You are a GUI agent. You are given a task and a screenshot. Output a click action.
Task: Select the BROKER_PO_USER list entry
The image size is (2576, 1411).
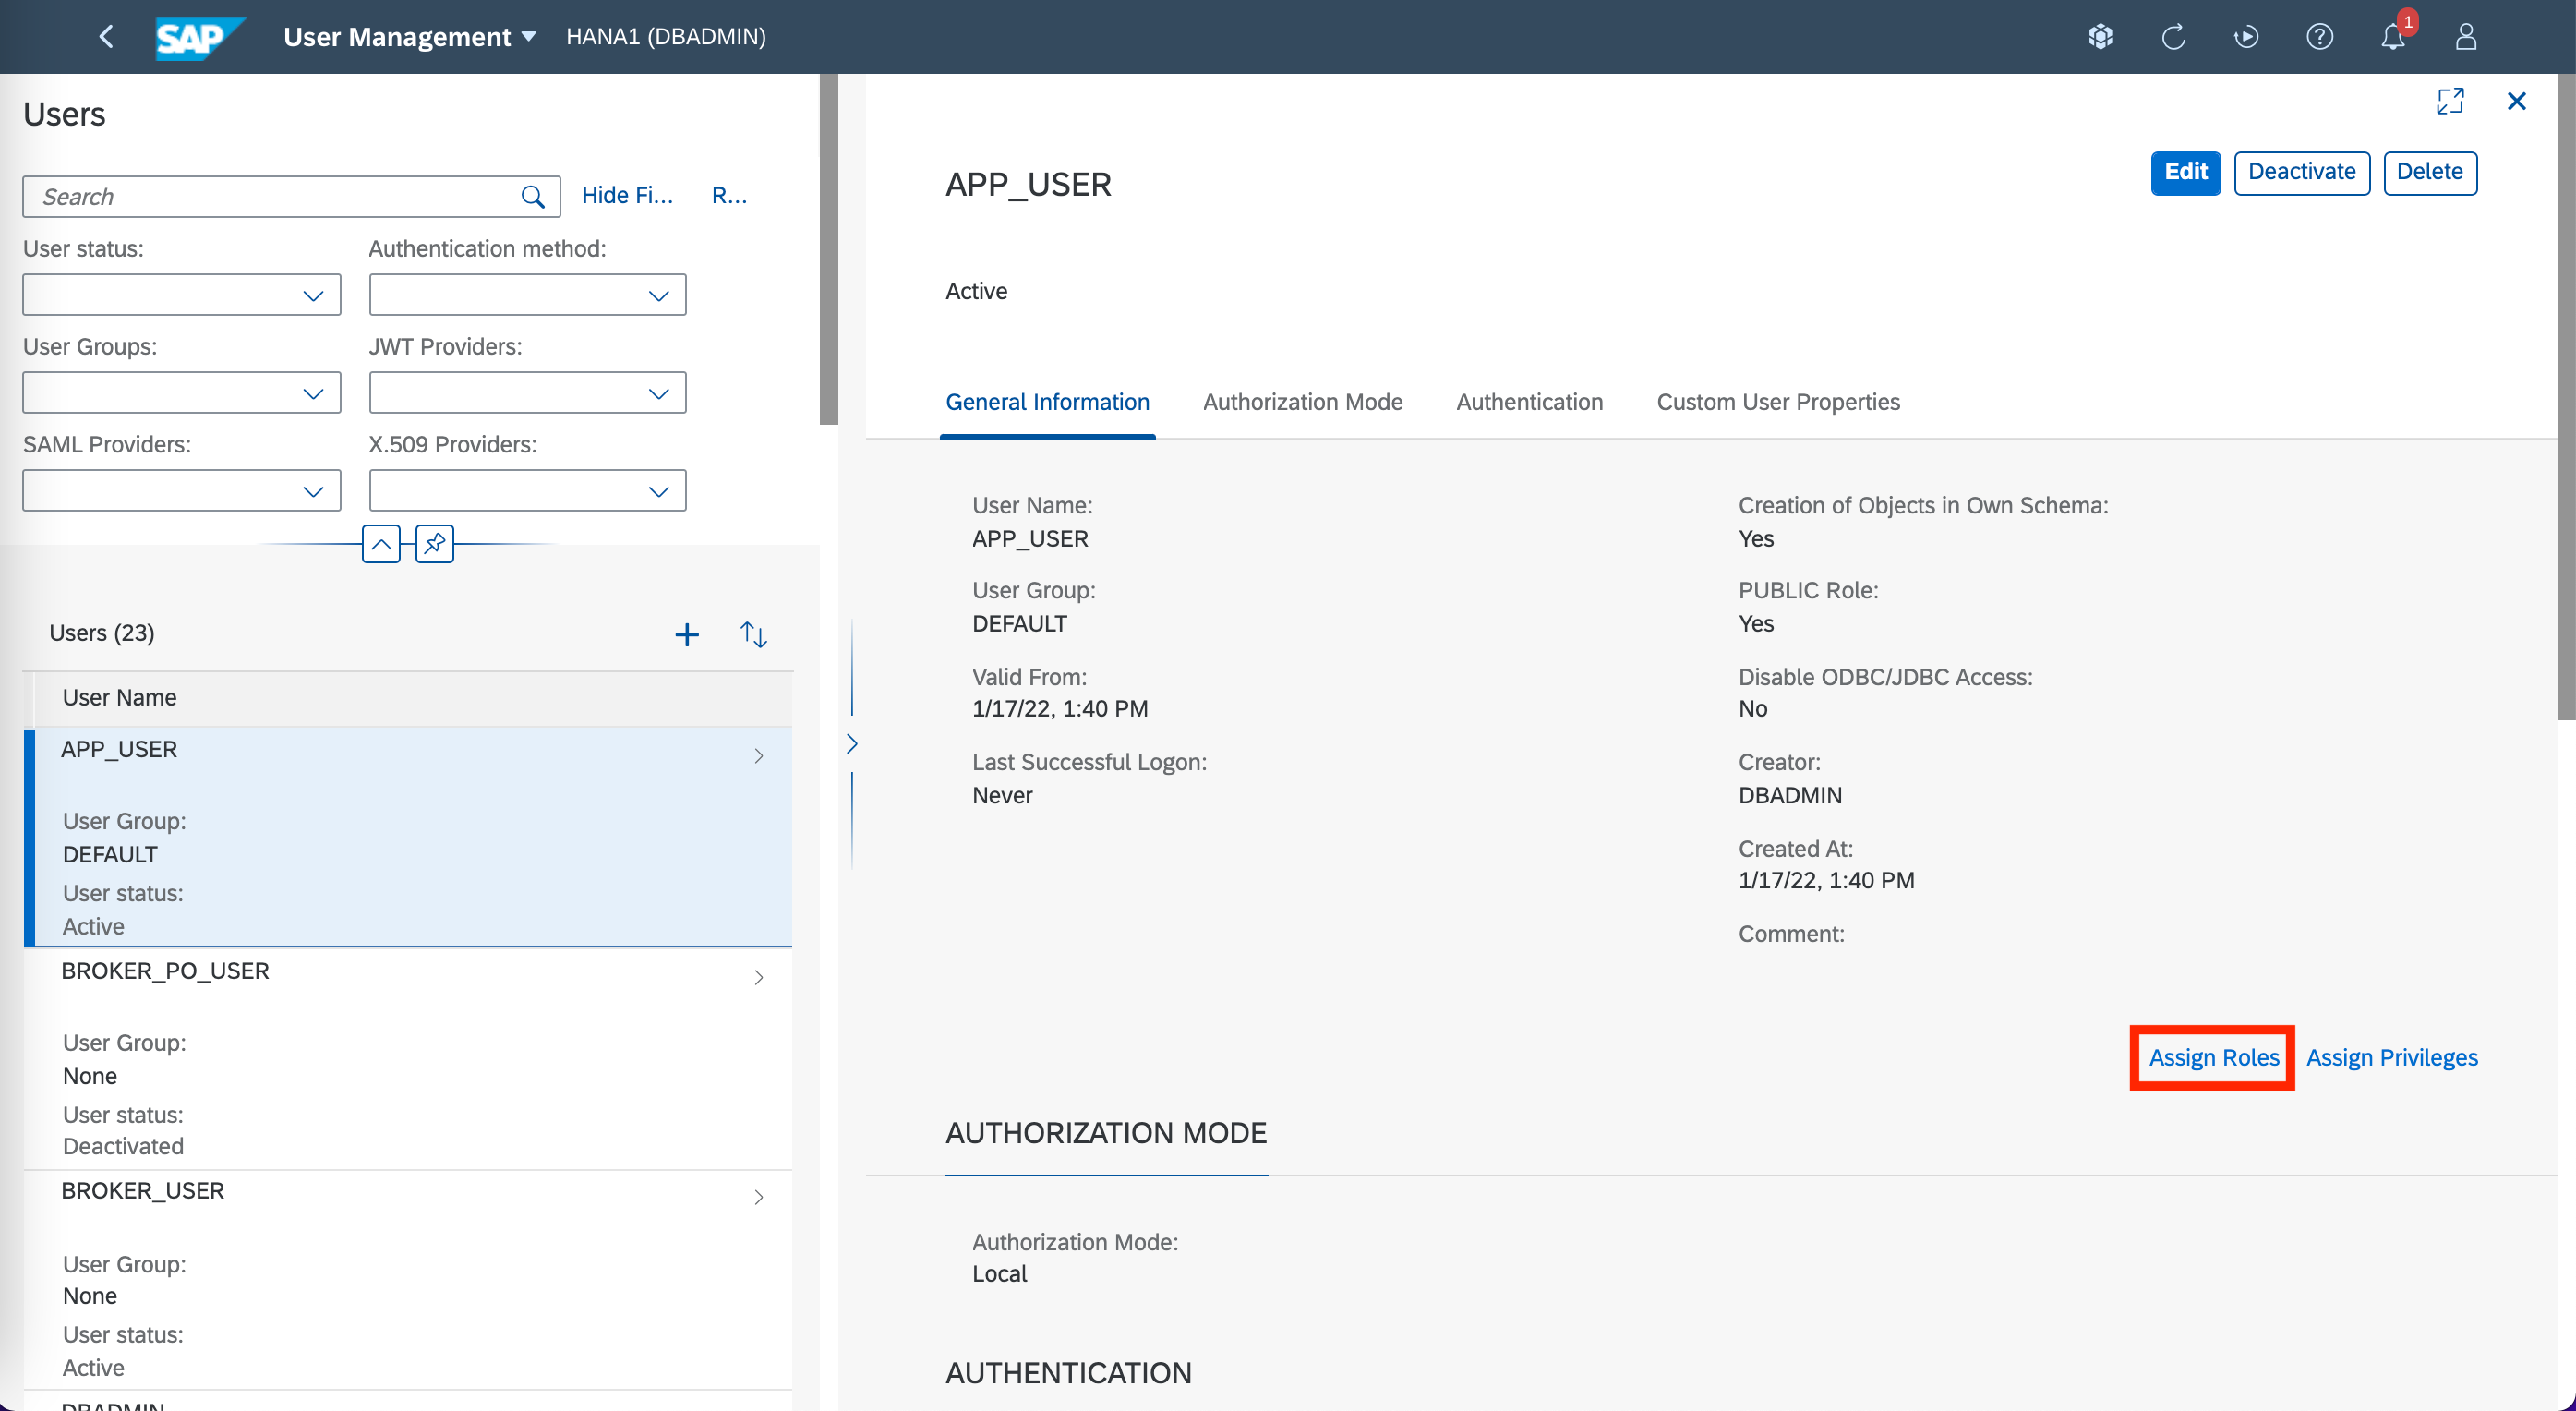pyautogui.click(x=408, y=1059)
